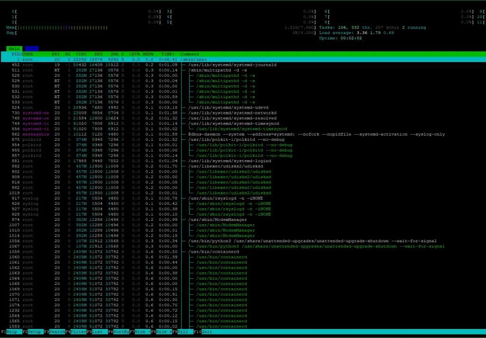This screenshot has height=338, width=486.
Task: Select the systemd-resolved process row
Action: point(243,118)
